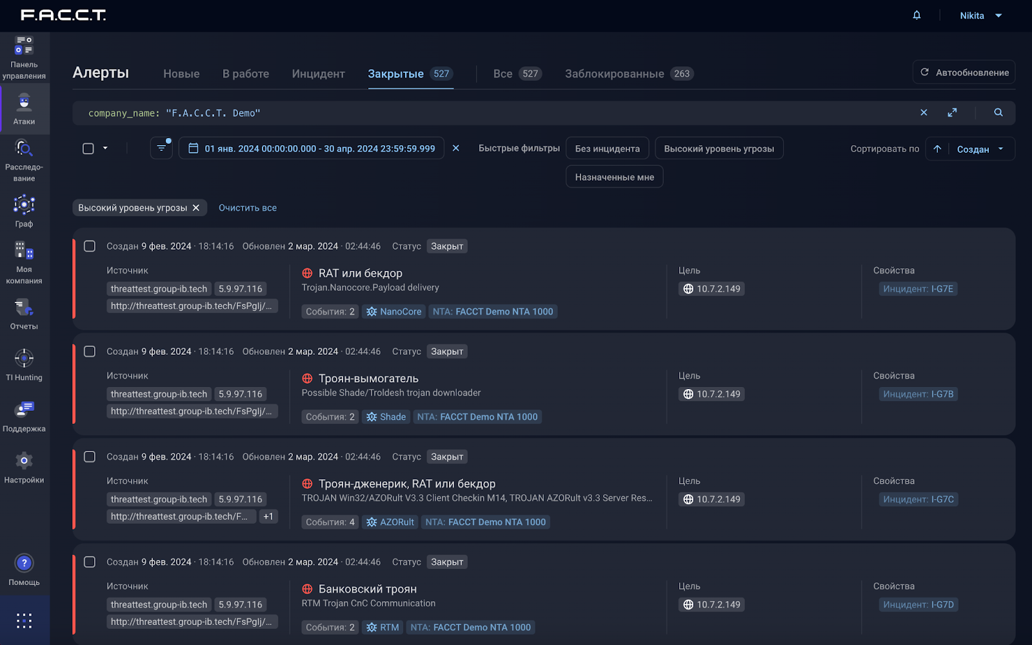Click the AZORult malware tag
Screen dimensions: 1032x645
click(x=390, y=522)
